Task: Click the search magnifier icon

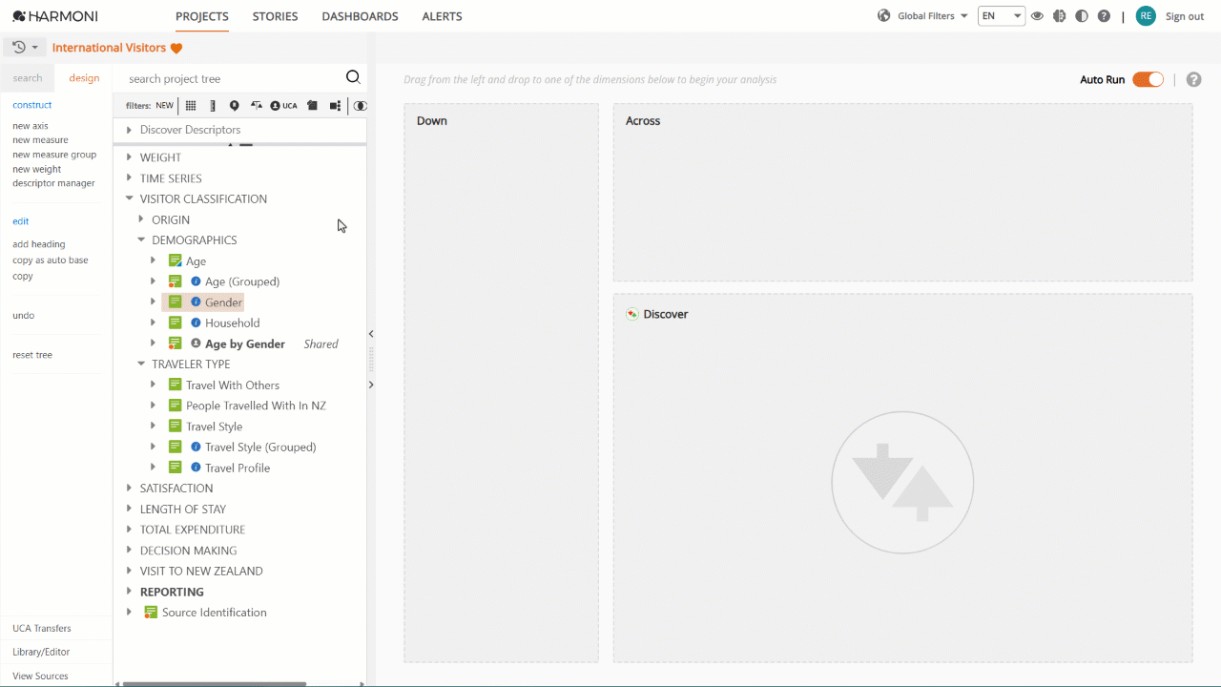Action: pyautogui.click(x=353, y=78)
